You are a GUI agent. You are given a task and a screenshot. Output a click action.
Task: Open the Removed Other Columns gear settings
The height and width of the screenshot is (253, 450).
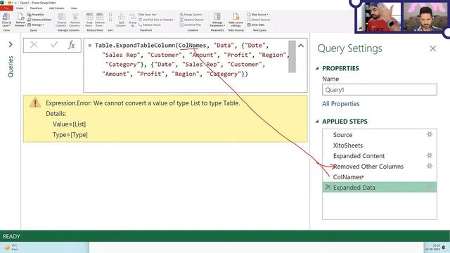(430, 166)
